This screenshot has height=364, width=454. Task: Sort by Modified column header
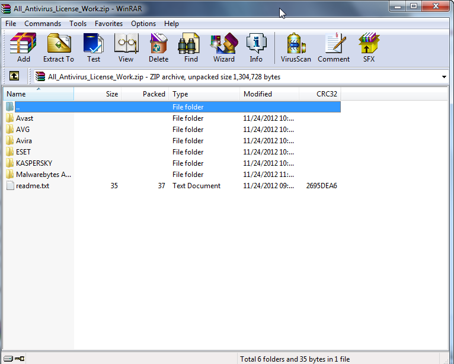(270, 94)
